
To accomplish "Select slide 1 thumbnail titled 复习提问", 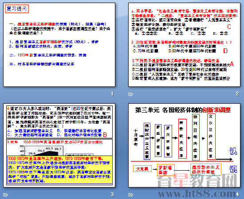I will [x=59, y=45].
